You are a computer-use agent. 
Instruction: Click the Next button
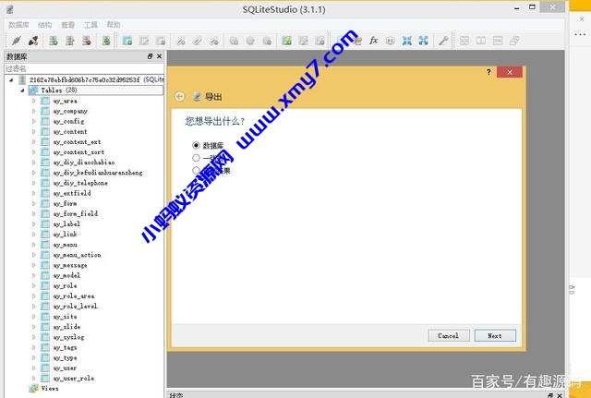click(x=495, y=335)
